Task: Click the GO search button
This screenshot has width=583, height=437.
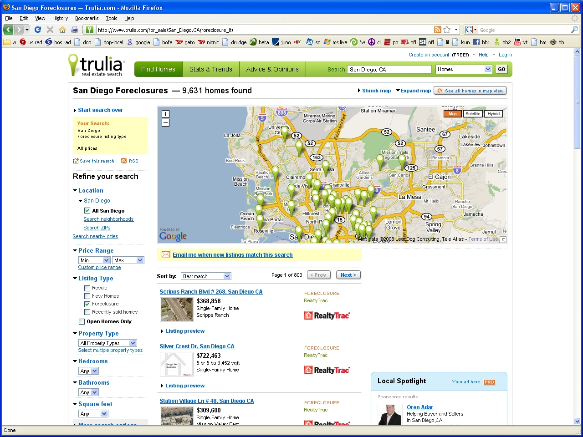Action: click(x=501, y=69)
